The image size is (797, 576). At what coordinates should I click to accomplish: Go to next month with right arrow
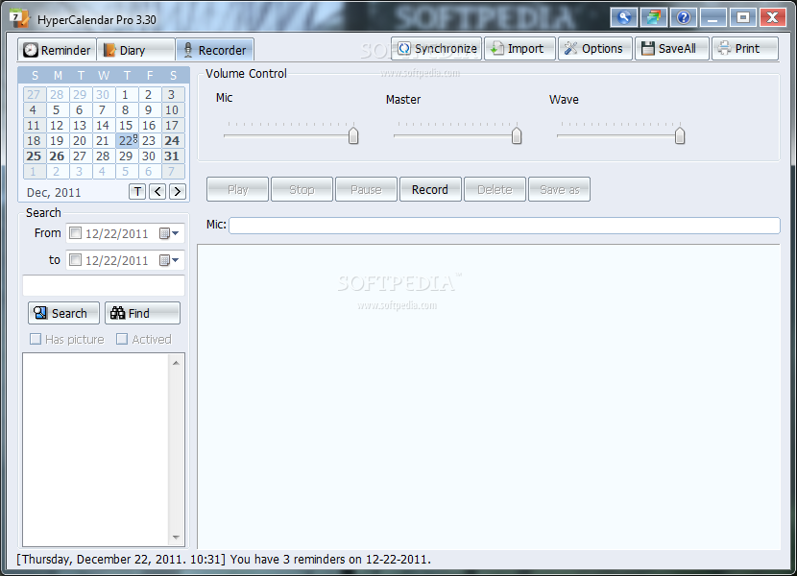click(x=178, y=192)
